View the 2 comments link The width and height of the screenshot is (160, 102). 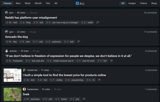pyautogui.click(x=151, y=70)
